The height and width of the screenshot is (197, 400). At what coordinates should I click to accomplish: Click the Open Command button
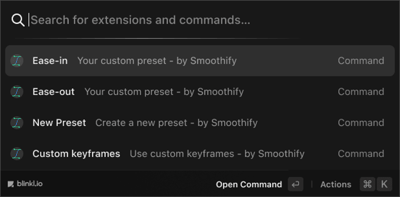click(x=249, y=184)
